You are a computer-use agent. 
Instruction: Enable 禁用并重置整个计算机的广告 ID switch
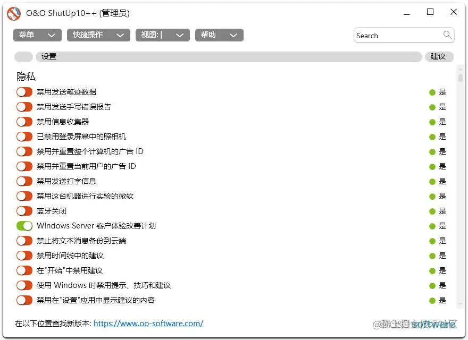(x=24, y=151)
